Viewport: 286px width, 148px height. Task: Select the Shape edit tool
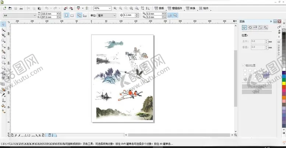coord(3,30)
